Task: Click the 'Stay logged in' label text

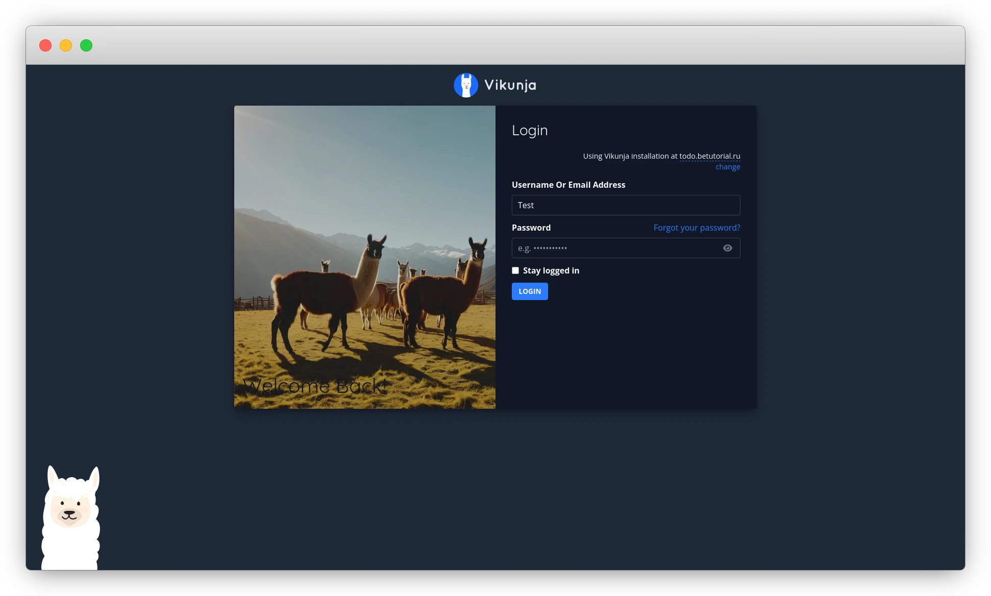Action: point(551,270)
